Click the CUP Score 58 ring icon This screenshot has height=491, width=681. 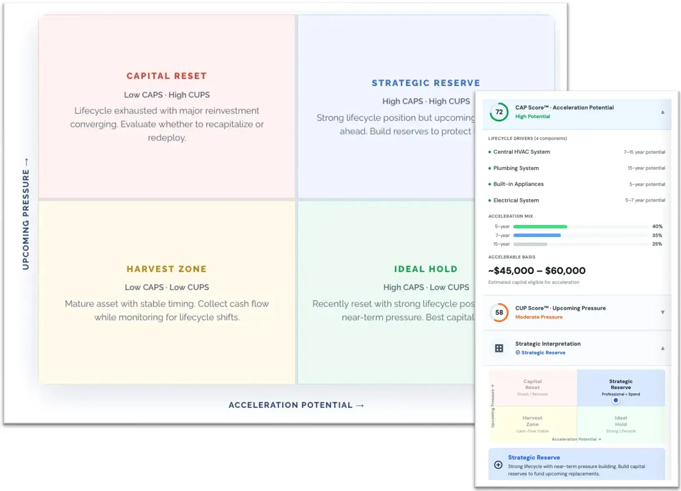(x=499, y=313)
